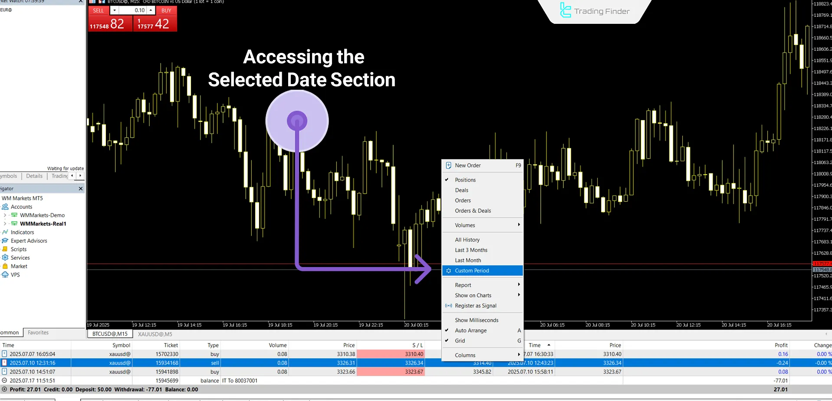The height and width of the screenshot is (401, 832).
Task: Open the Favorites tab in Navigator
Action: coord(38,333)
